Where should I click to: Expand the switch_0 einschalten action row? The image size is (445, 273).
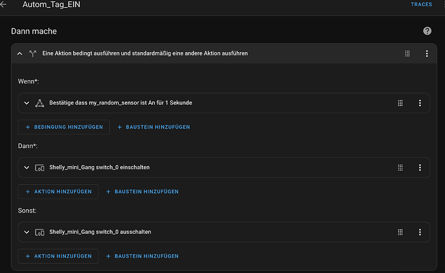[x=26, y=167]
